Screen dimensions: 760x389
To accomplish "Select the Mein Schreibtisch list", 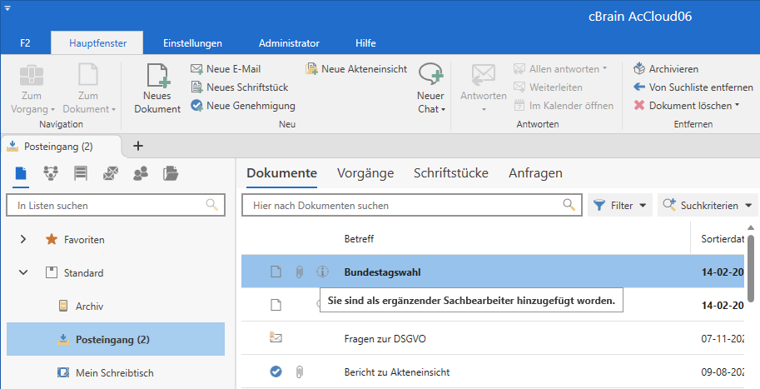I will coord(114,373).
